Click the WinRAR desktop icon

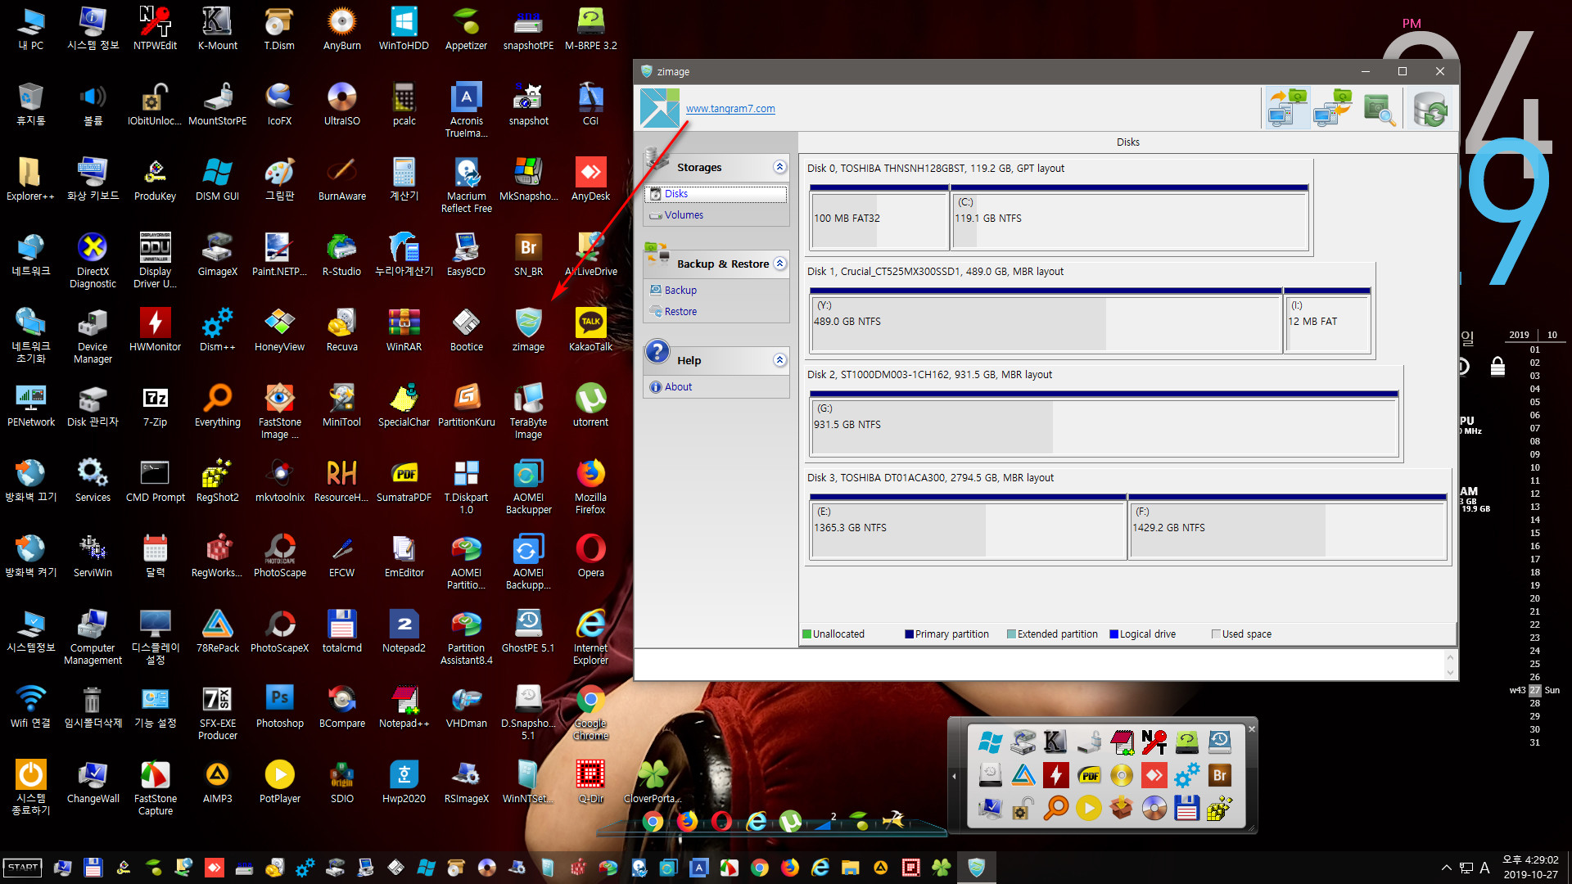[404, 329]
